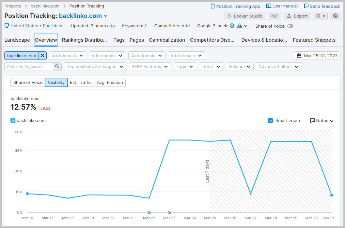Click the Google update icon at Mar 23
345x228 pixels.
(169, 212)
